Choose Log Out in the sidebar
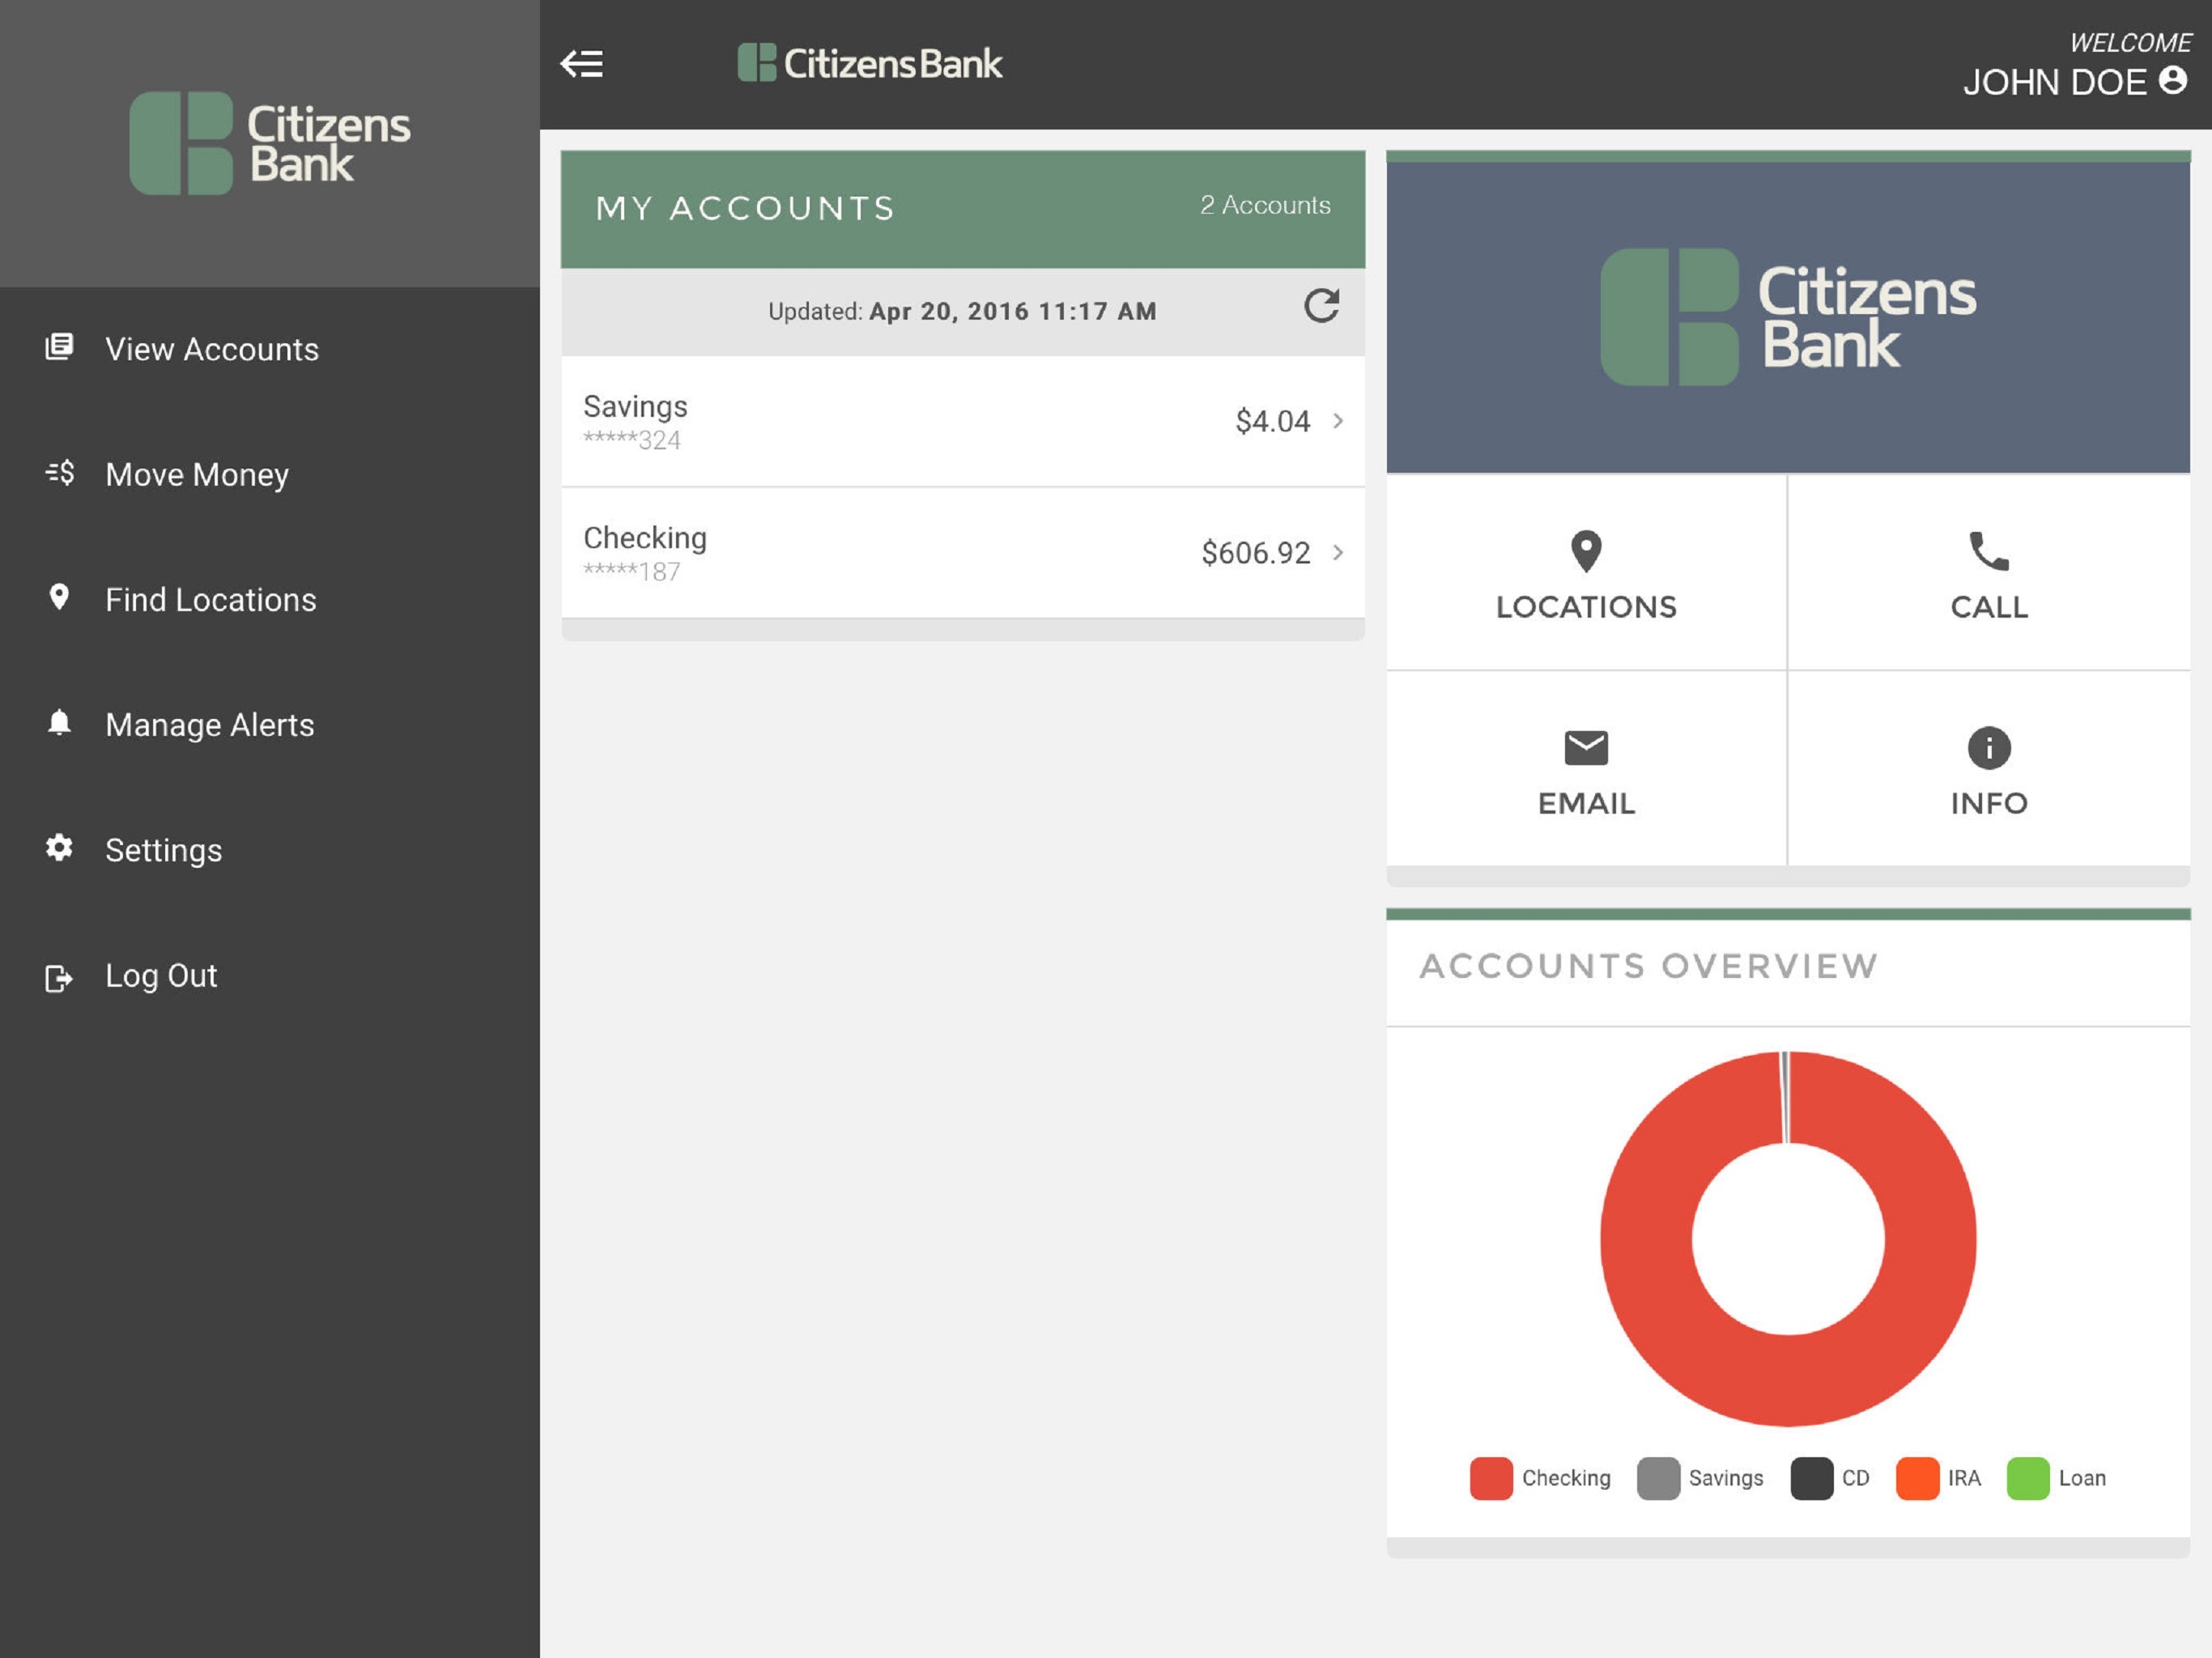The height and width of the screenshot is (1658, 2212). coord(161,975)
